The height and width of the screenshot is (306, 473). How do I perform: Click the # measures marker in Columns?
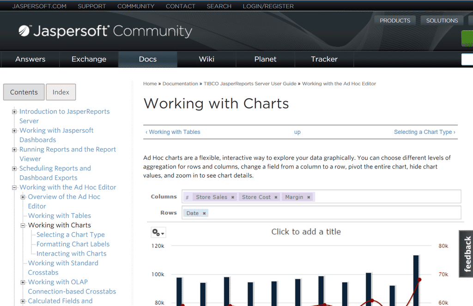point(187,197)
